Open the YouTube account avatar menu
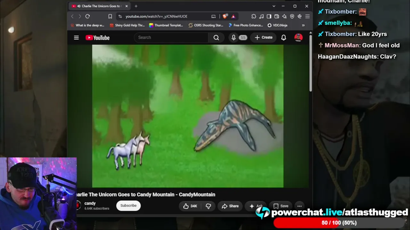Screen dimensions: 410x230 coord(298,37)
